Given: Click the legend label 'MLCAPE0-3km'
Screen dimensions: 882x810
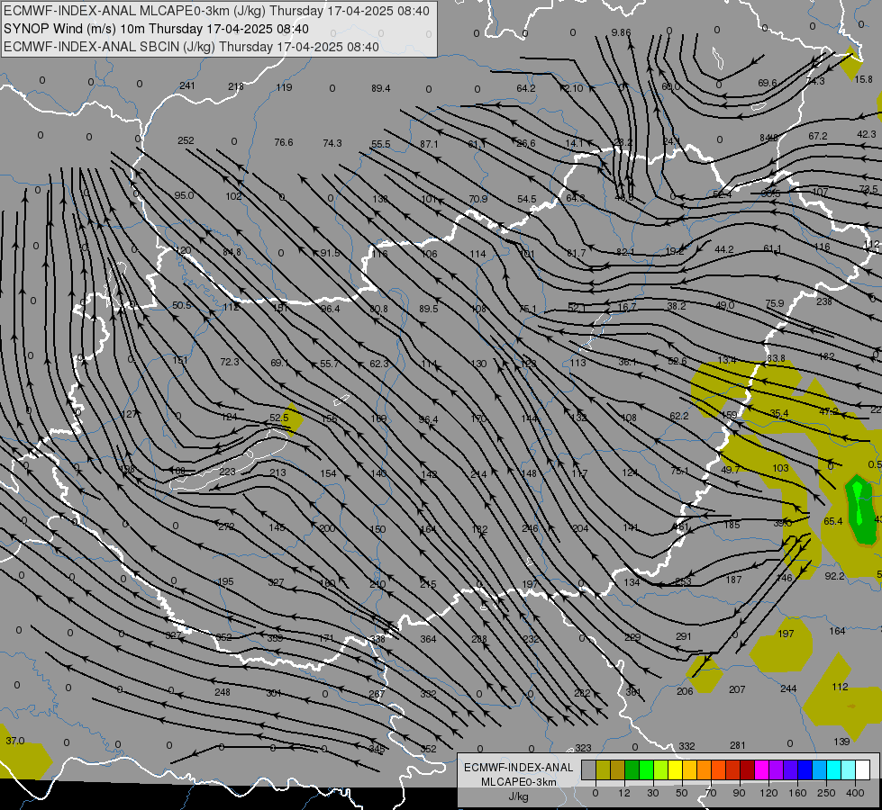Looking at the screenshot, I should coord(519,782).
